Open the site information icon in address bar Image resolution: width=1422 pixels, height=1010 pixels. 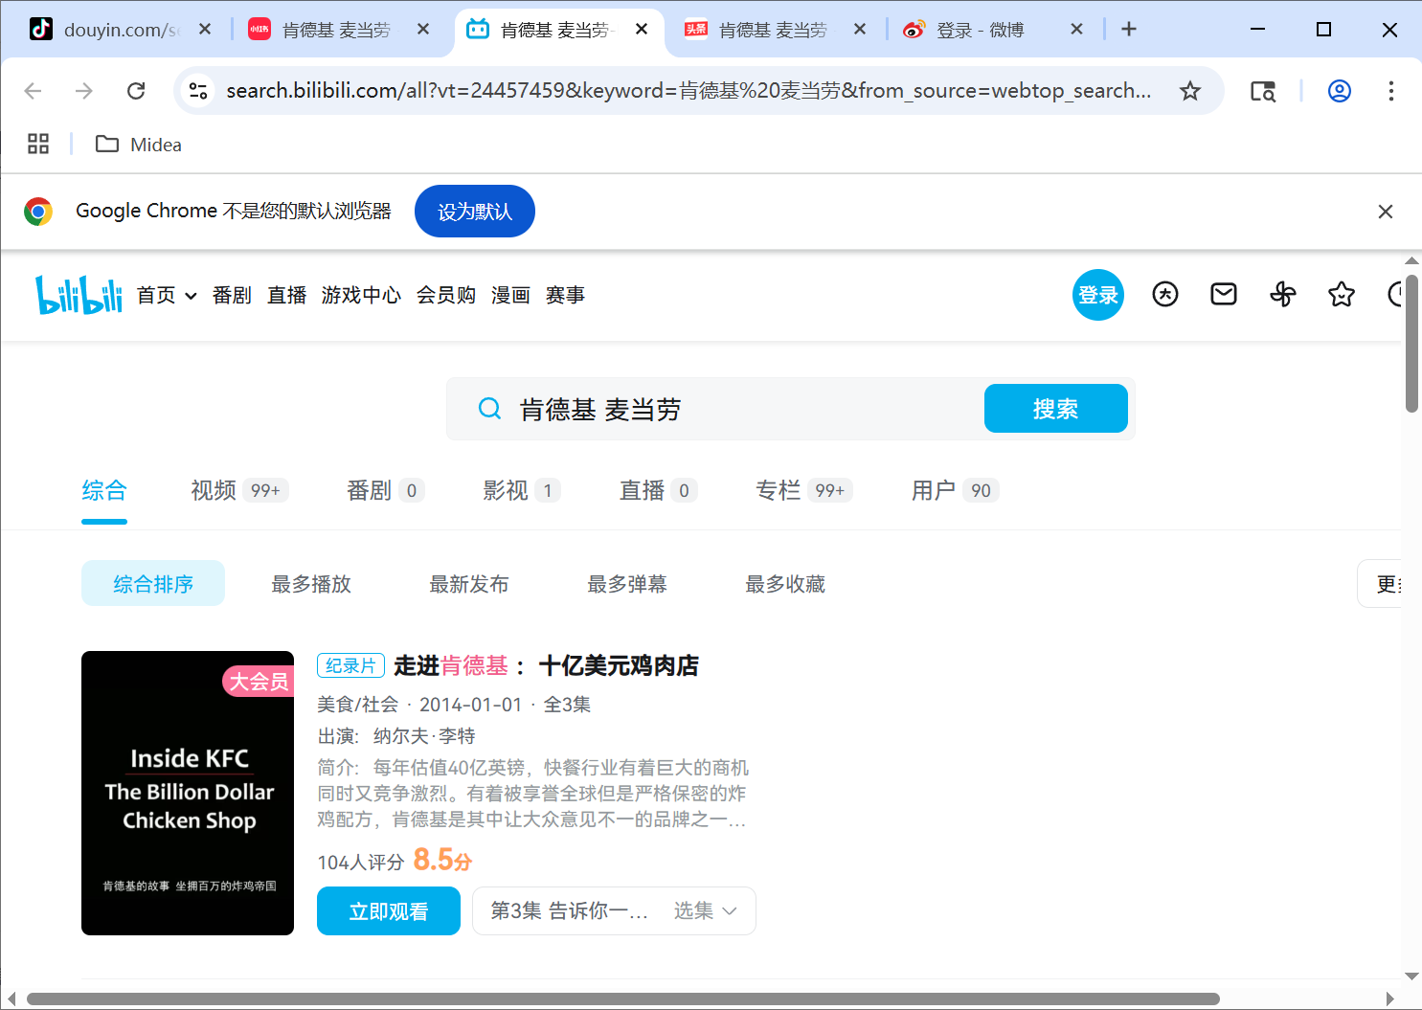click(198, 91)
